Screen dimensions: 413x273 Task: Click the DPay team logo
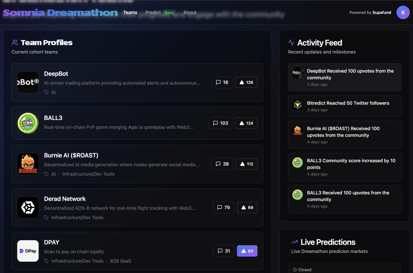[x=28, y=251]
